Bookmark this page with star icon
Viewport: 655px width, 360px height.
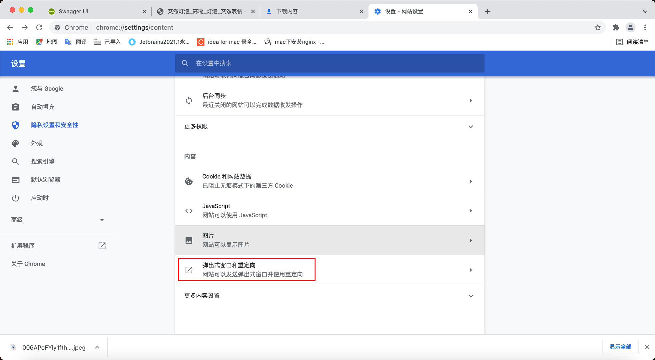[x=598, y=27]
